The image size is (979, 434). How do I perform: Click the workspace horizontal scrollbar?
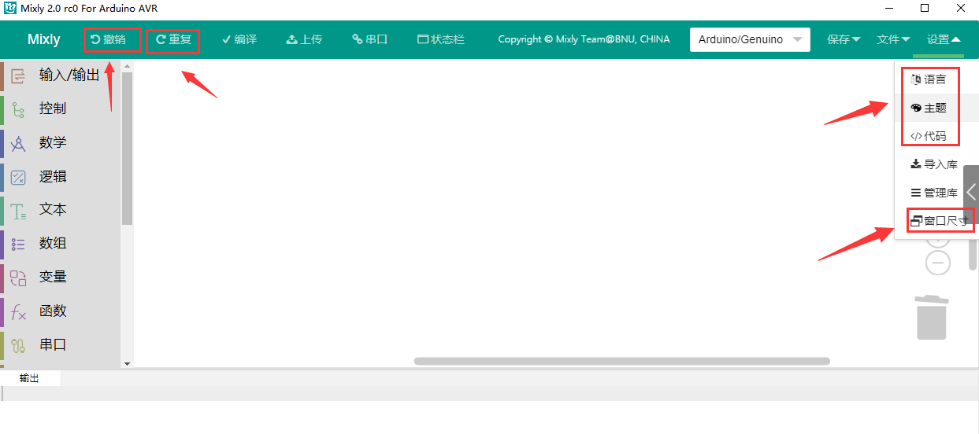[x=622, y=362]
